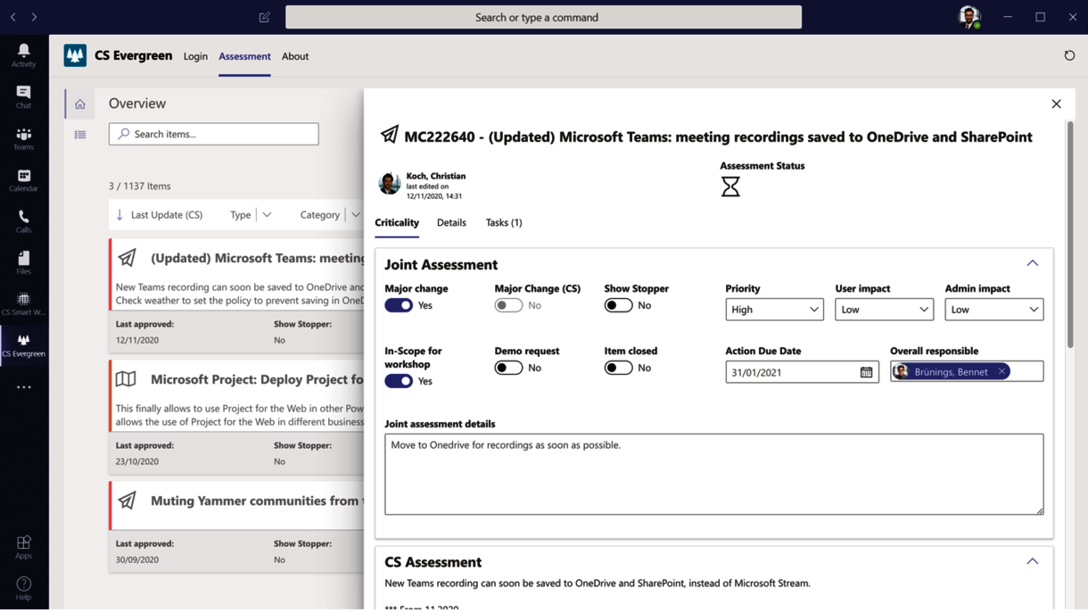Open the Overview home icon
The image size is (1088, 613).
click(x=80, y=104)
